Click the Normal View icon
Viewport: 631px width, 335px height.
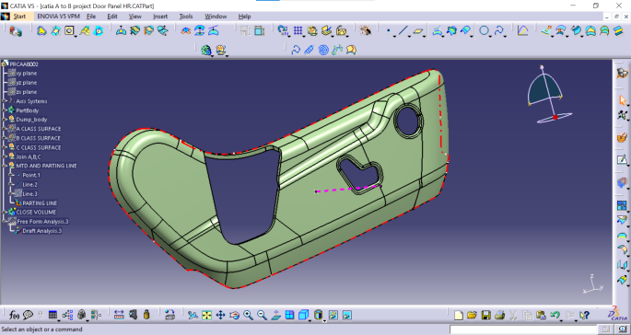click(275, 315)
